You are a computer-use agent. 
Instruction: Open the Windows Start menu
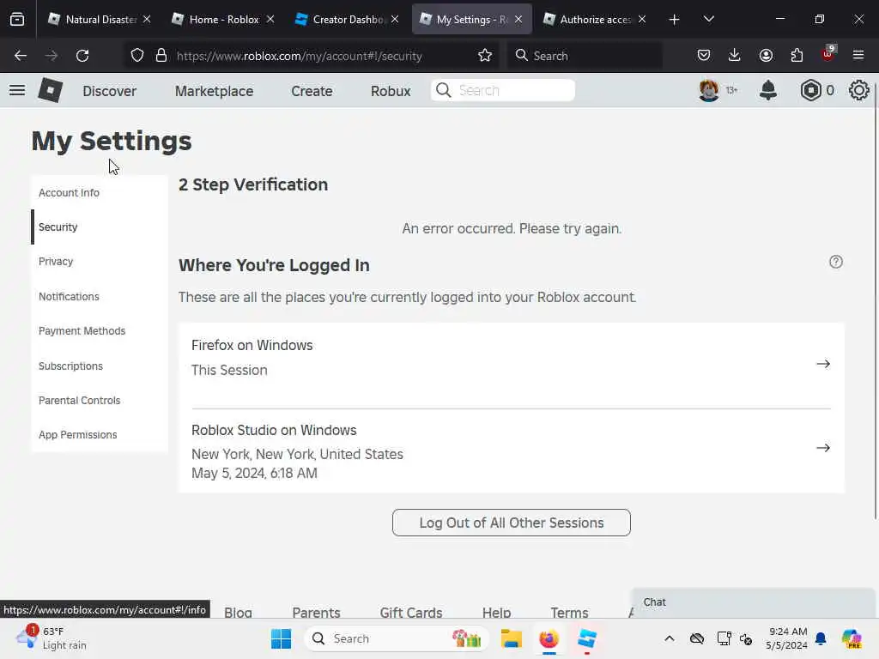click(281, 638)
